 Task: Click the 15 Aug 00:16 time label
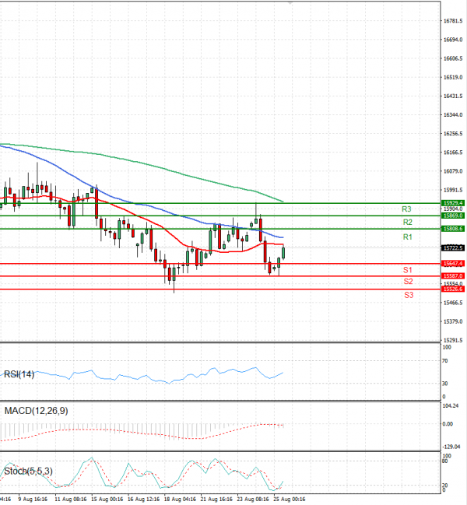pos(107,500)
